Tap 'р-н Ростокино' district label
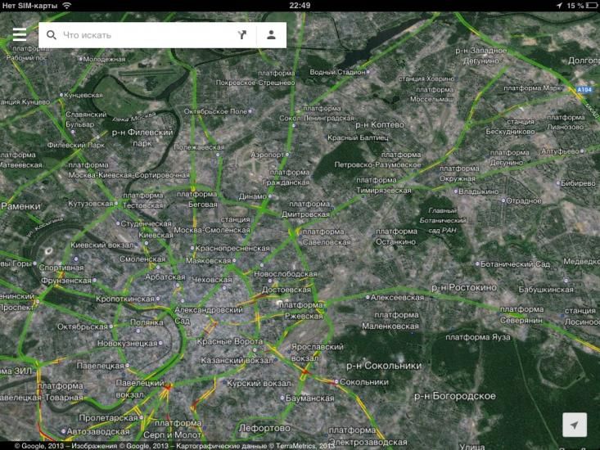Viewport: 600px width, 450px height. tap(464, 287)
